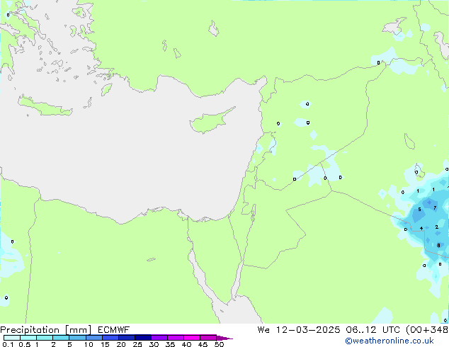This screenshot has height=347, width=449.
Task: Click the '50' legend scale number
Action: pyautogui.click(x=219, y=344)
